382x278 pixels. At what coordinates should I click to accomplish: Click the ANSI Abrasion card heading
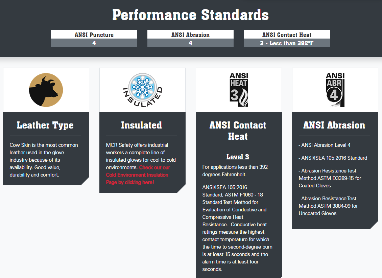pyautogui.click(x=334, y=125)
